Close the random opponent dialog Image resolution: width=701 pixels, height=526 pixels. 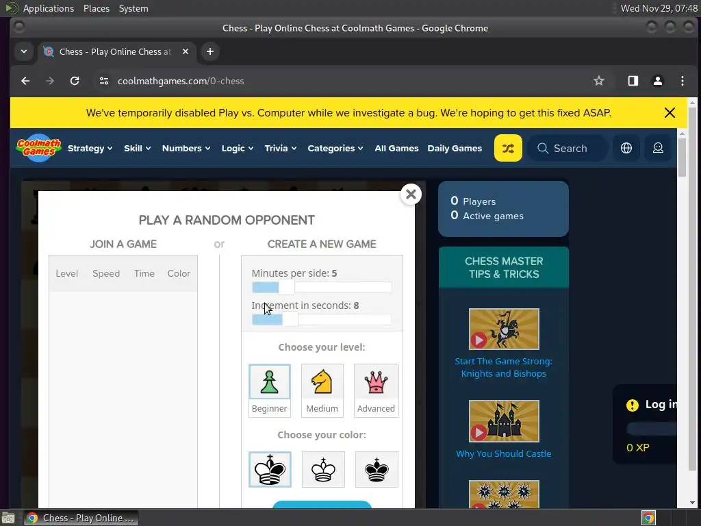pos(411,194)
